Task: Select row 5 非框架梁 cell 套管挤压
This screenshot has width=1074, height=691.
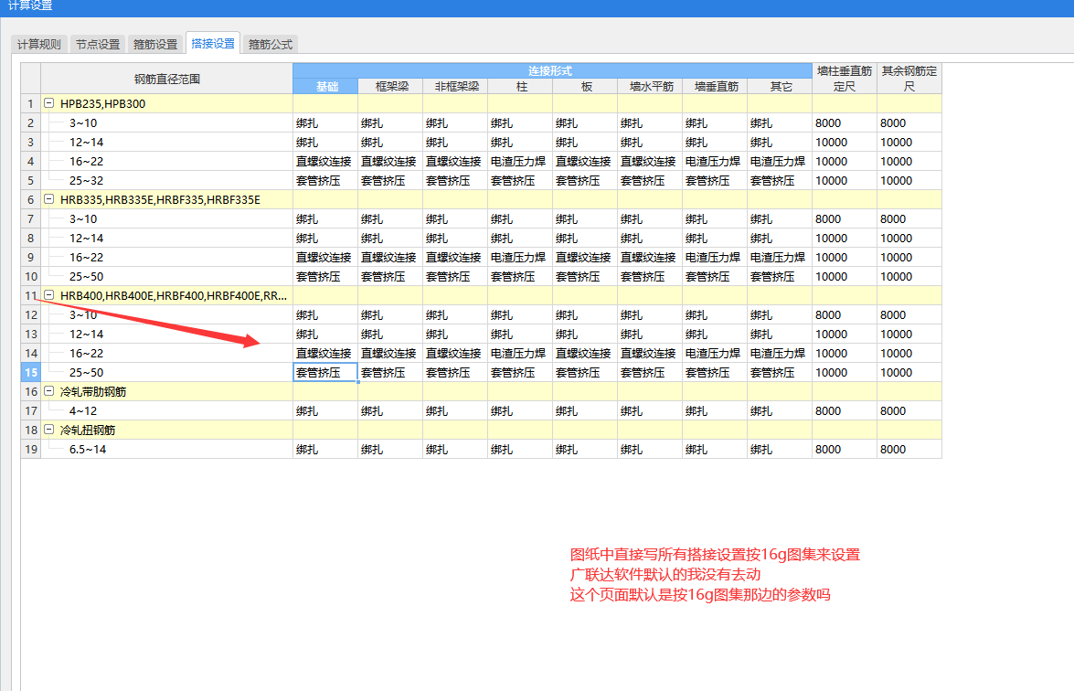Action: (455, 181)
